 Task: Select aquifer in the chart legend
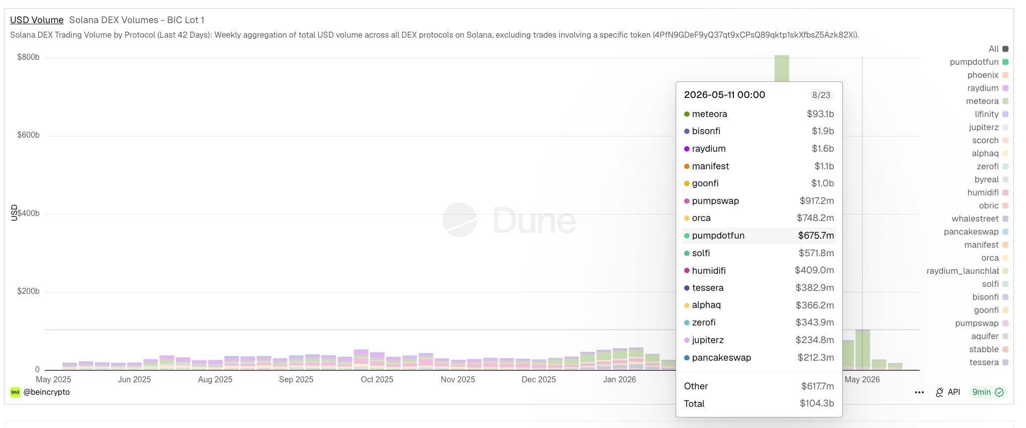coord(990,336)
